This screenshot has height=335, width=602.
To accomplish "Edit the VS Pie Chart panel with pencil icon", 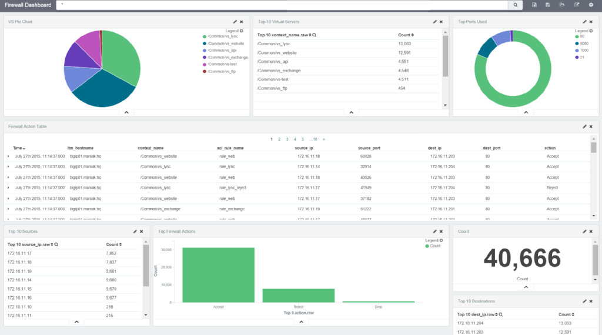I will coord(235,22).
